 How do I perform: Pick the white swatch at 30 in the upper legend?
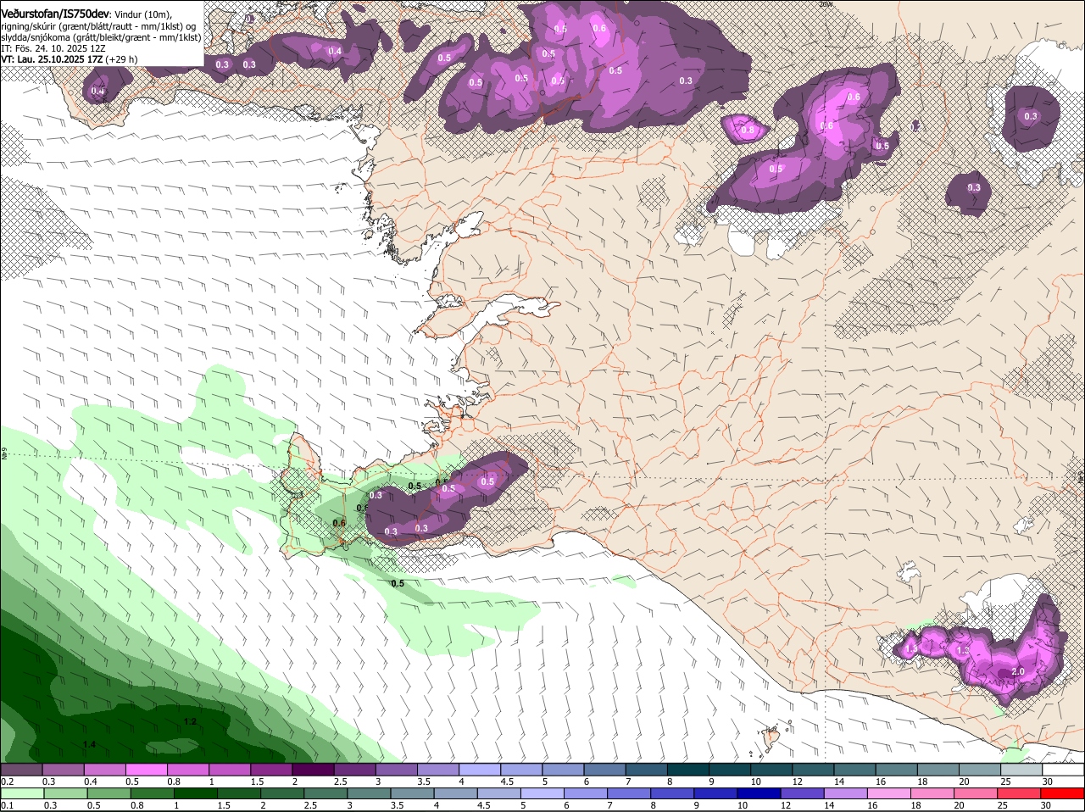(1063, 770)
